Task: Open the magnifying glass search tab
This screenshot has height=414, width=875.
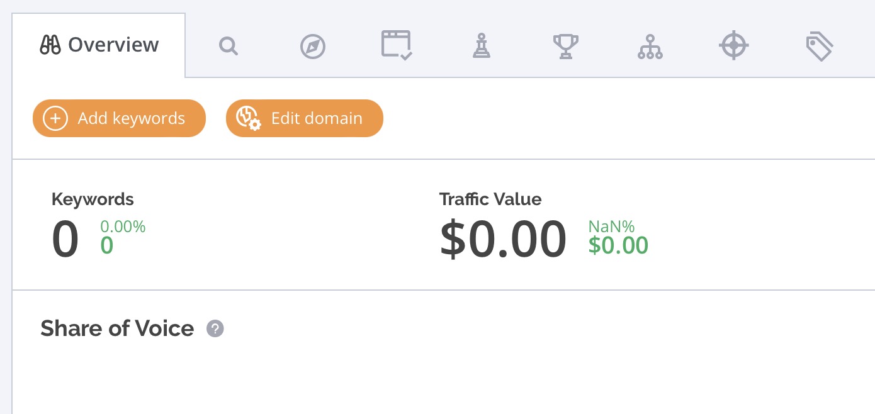Action: (229, 46)
